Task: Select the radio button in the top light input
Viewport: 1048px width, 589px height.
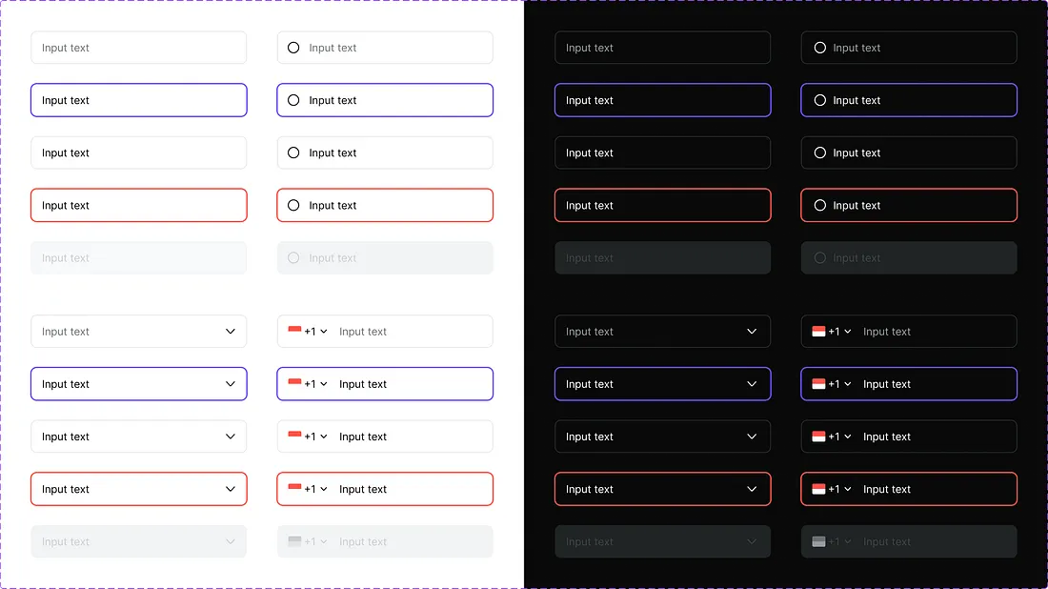Action: click(x=292, y=47)
